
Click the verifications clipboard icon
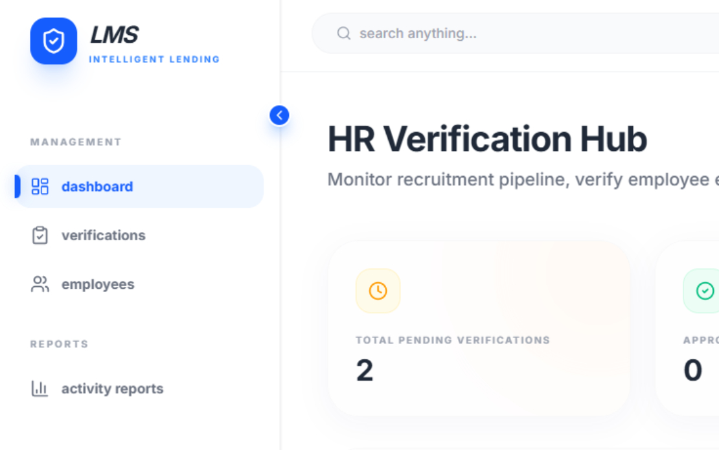tap(40, 236)
